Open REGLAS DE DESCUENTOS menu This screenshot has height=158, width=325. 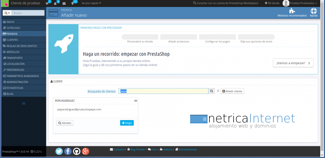[x=23, y=46]
